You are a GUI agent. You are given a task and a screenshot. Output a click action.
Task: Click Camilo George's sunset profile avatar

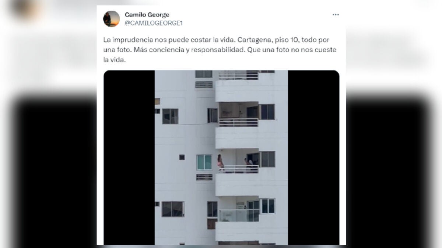pyautogui.click(x=111, y=19)
